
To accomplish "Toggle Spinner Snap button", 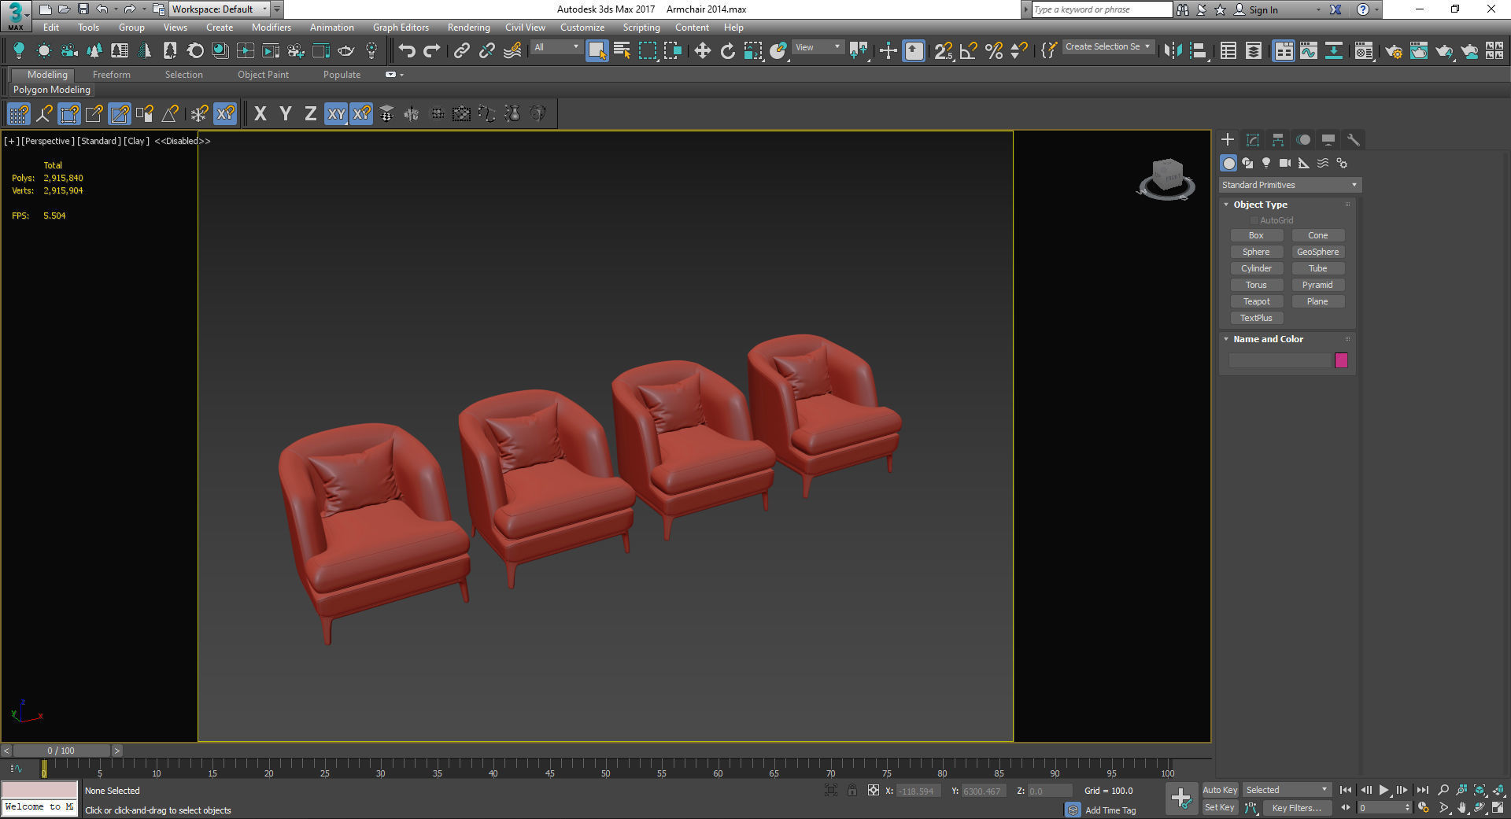I will click(x=1019, y=51).
